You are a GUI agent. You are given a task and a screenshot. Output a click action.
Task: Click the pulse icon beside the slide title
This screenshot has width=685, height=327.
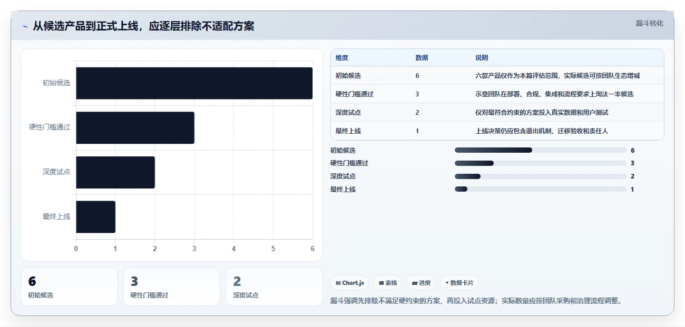tap(25, 26)
